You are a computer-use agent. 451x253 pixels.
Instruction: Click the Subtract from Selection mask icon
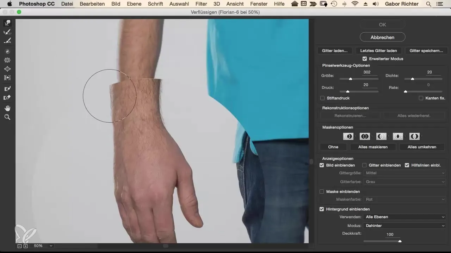(381, 136)
